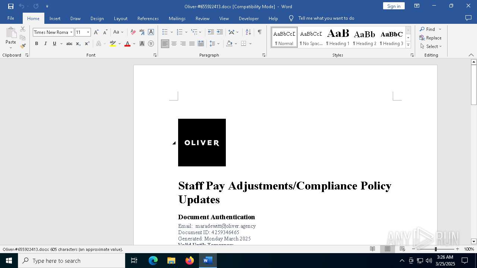
Task: Decrease the paragraph indent
Action: (x=211, y=32)
